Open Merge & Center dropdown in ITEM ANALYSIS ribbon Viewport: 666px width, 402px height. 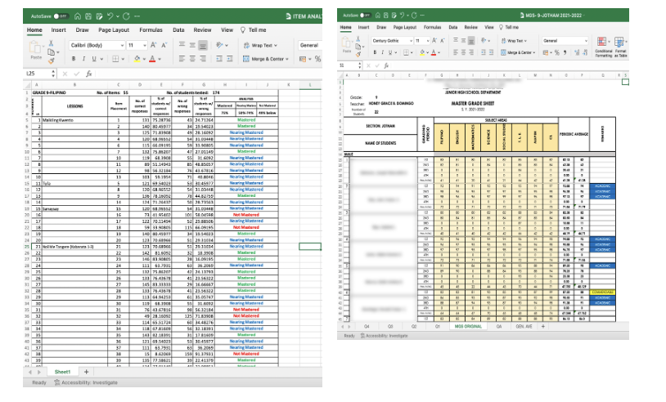coord(287,59)
